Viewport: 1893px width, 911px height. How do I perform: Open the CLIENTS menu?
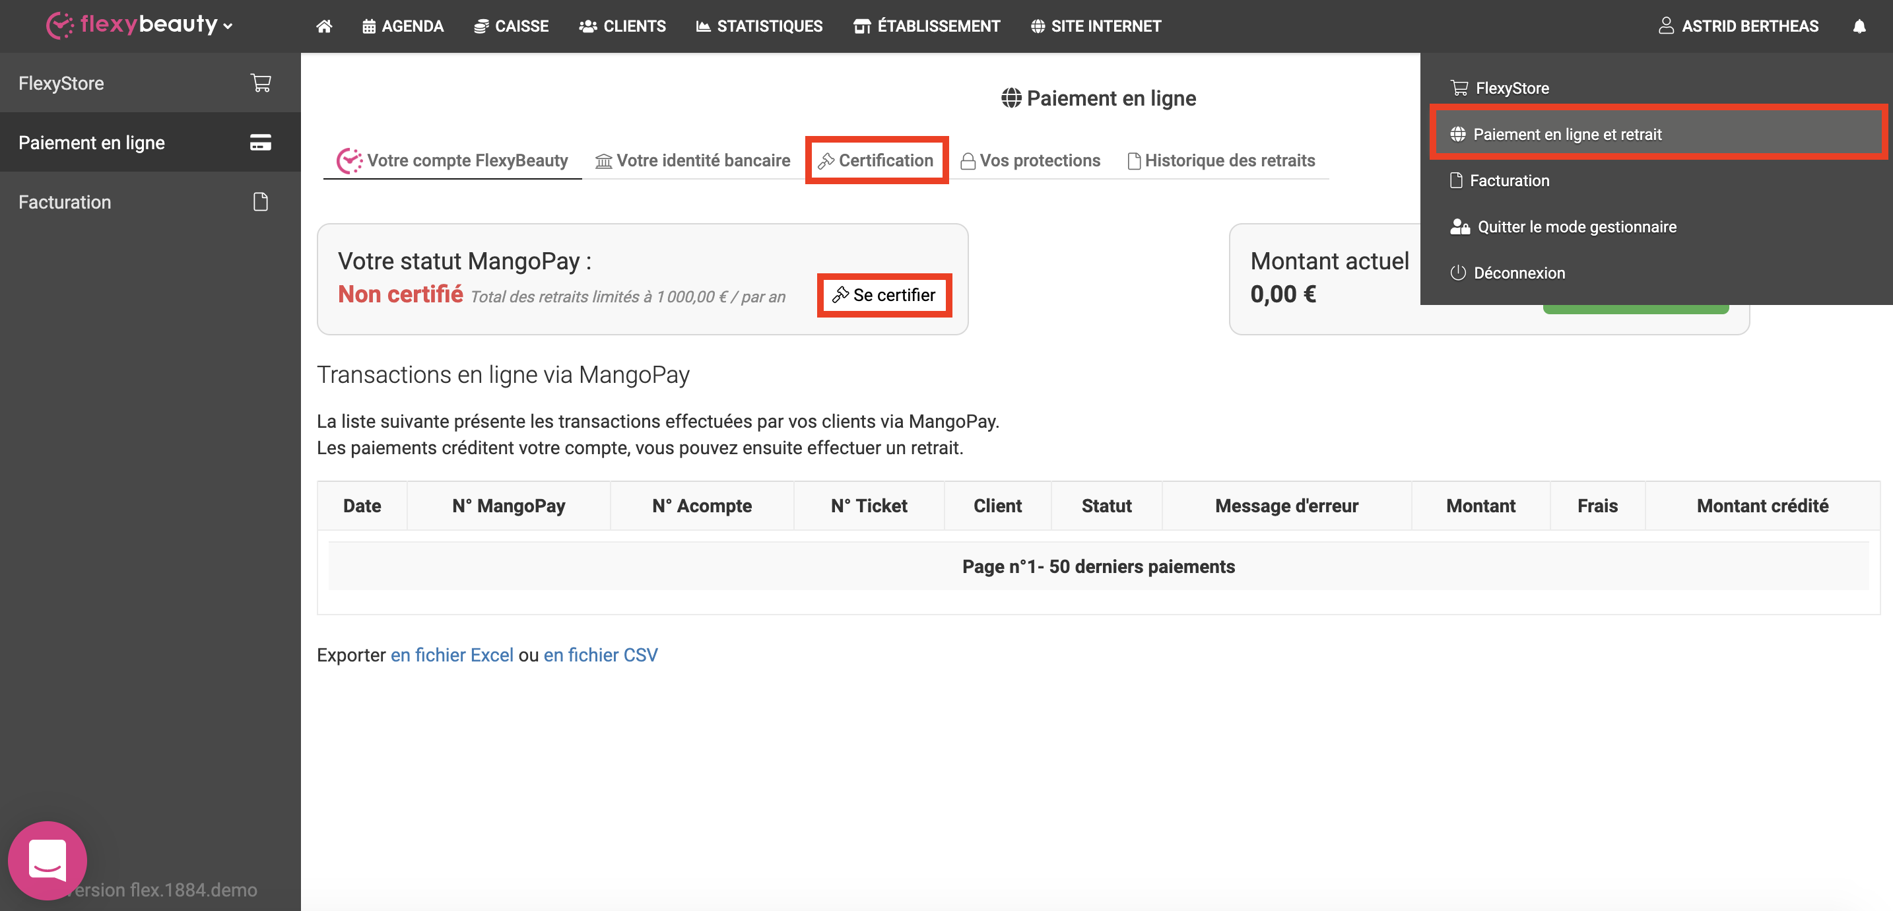click(x=622, y=26)
